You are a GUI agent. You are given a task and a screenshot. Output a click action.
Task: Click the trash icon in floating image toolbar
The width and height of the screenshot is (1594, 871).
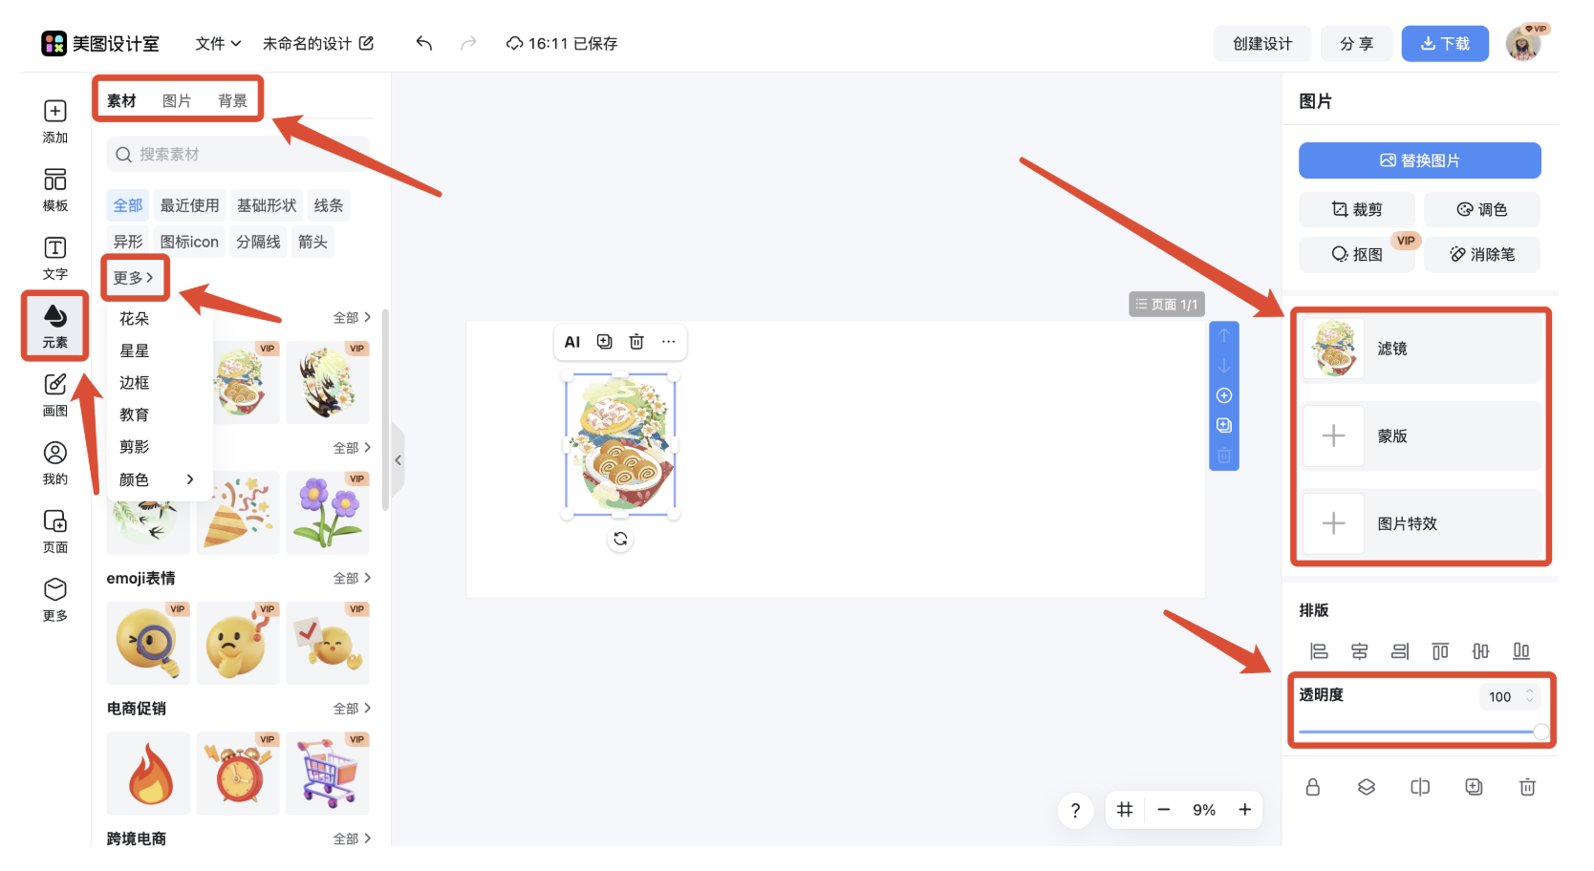(x=636, y=342)
